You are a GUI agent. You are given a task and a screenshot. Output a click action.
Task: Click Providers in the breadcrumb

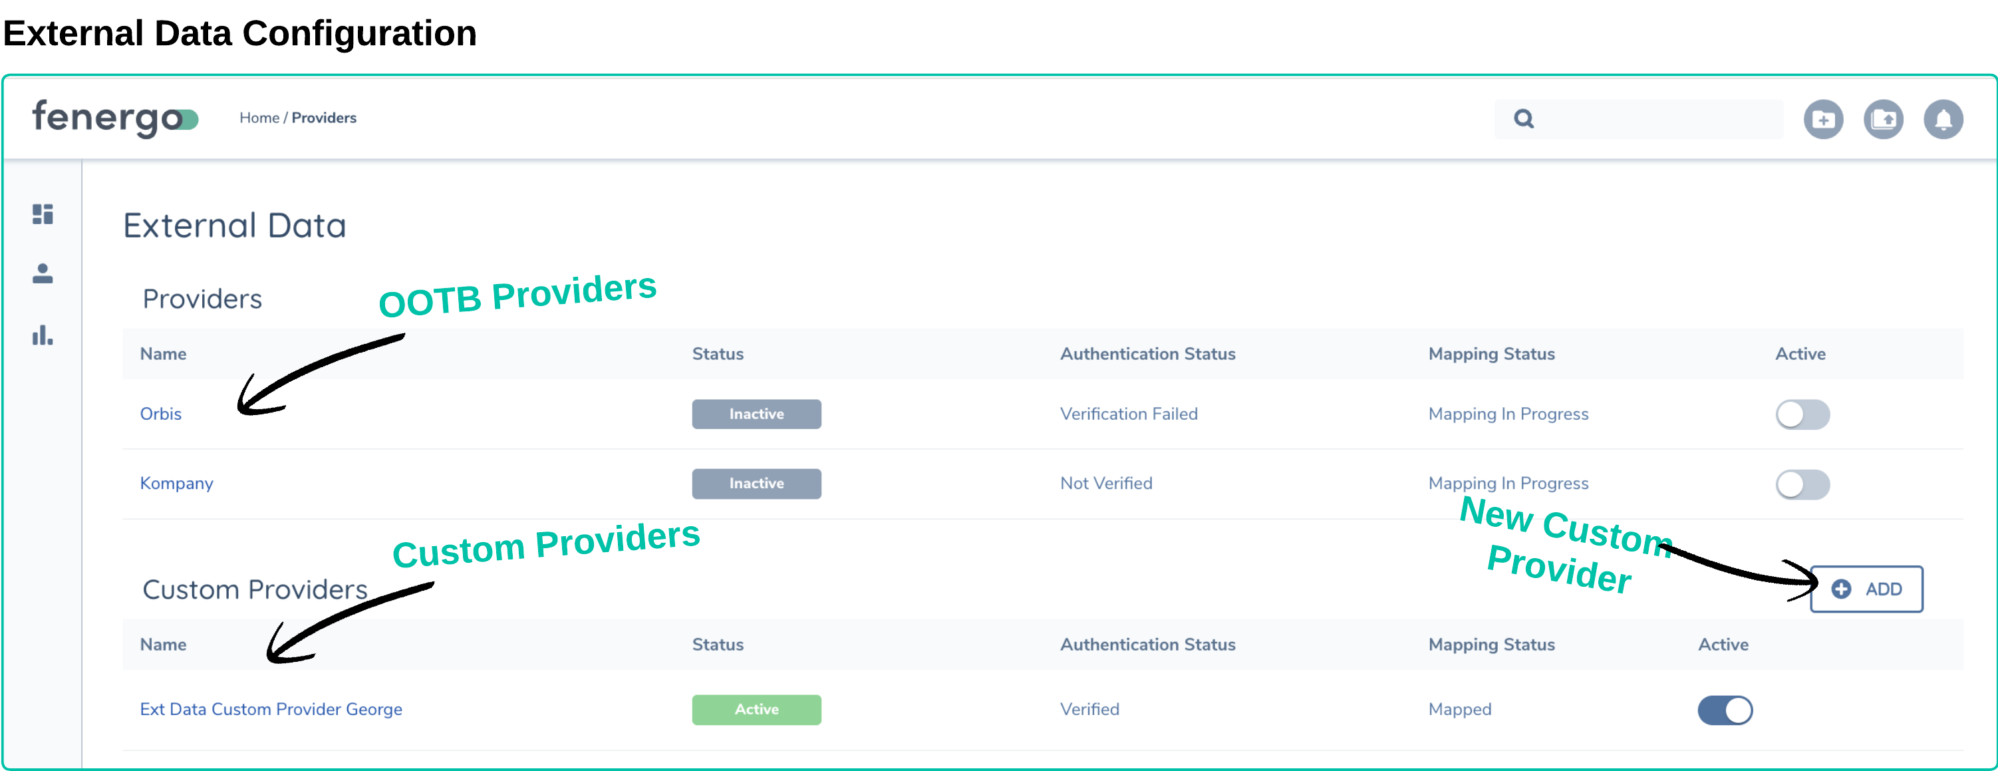click(x=323, y=118)
